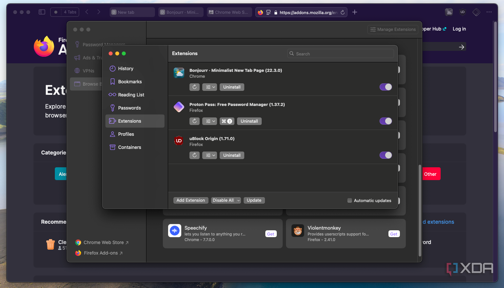Open the Disable All dropdown arrow
The image size is (504, 288).
click(238, 200)
